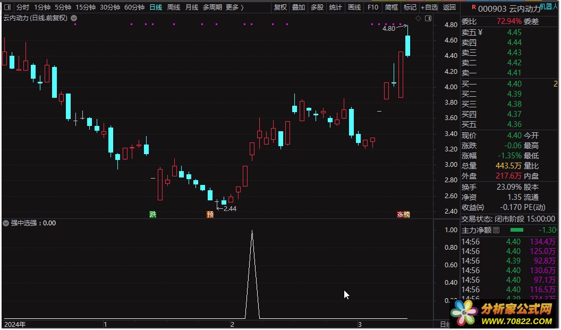561x330 pixels.
Task: Switch to 分时 intraday view
Action: click(22, 7)
